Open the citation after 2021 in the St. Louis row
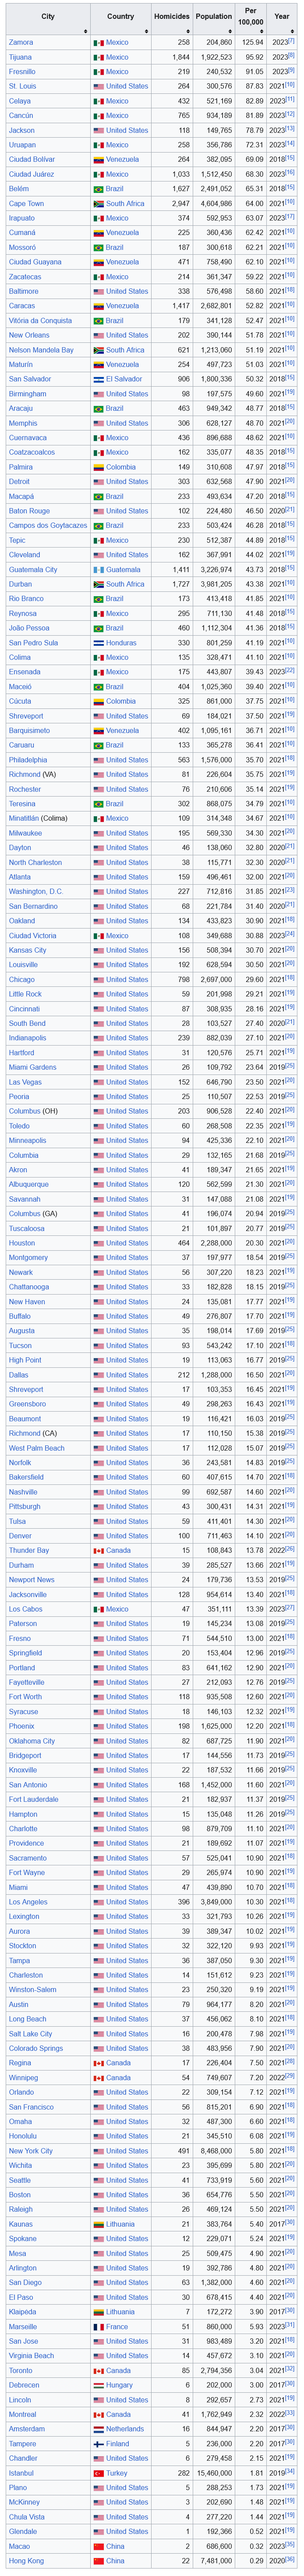Screen dimensions: 304x2576 [x=290, y=86]
